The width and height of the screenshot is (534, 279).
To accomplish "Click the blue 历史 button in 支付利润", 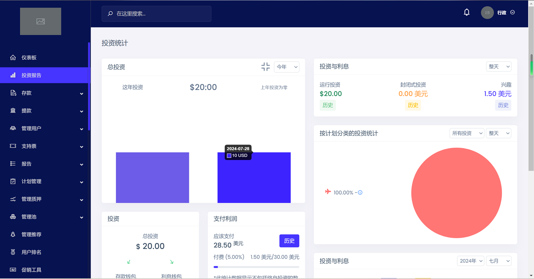I will tap(289, 241).
